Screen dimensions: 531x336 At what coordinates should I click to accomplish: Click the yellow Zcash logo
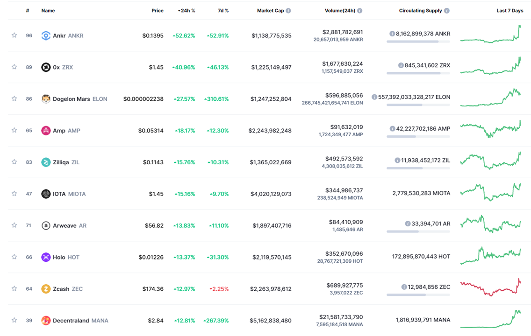tap(46, 289)
